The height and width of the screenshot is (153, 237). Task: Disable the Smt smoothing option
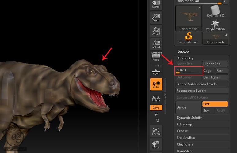(x=215, y=104)
